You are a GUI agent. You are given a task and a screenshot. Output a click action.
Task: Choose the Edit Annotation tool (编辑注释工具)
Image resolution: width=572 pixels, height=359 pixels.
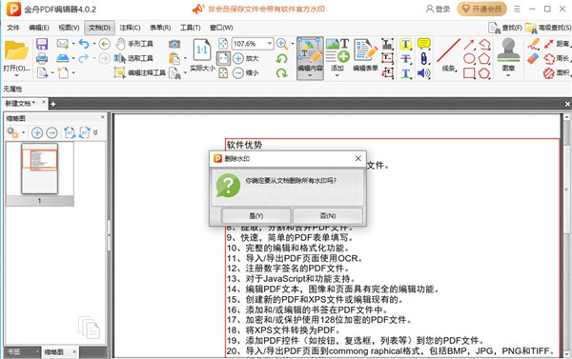coord(140,73)
